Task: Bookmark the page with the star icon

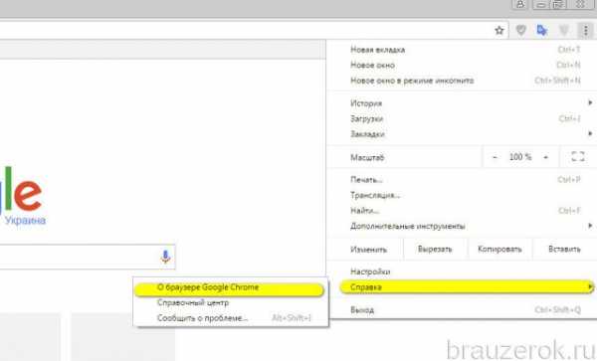Action: click(x=498, y=30)
